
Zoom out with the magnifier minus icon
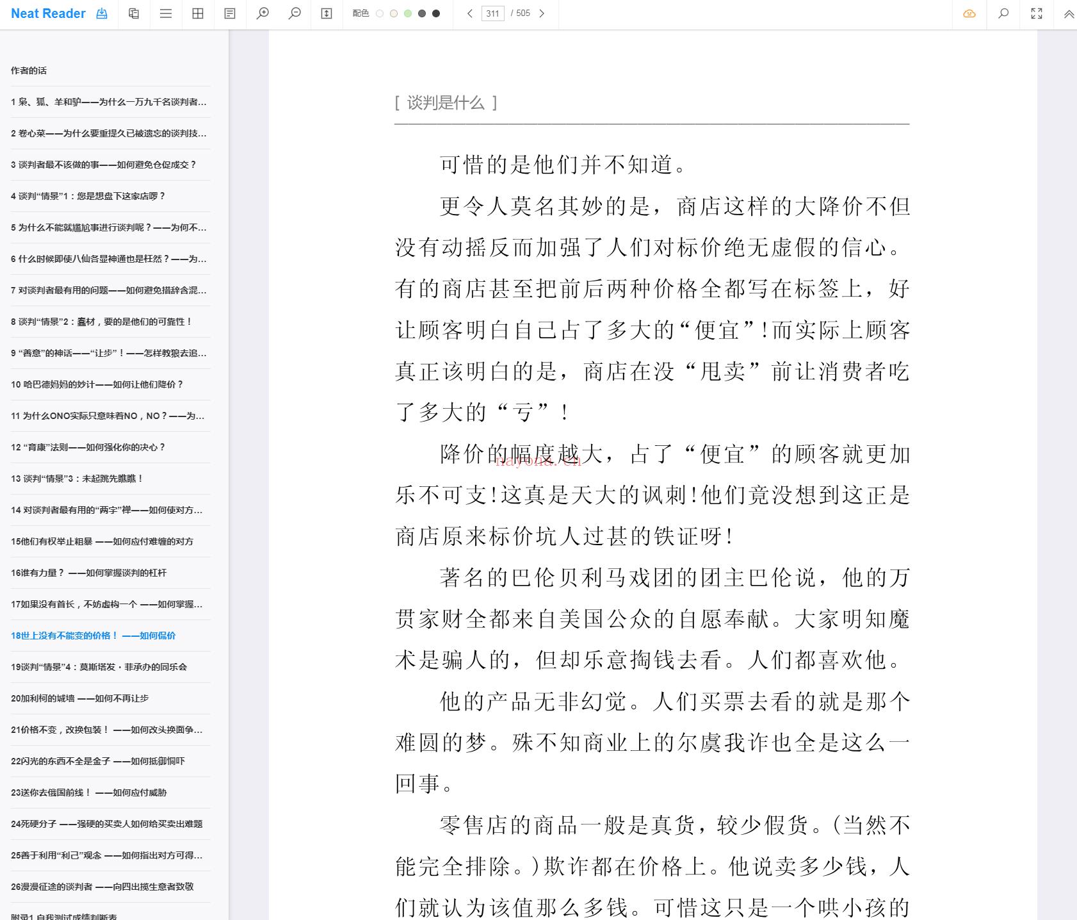click(295, 13)
